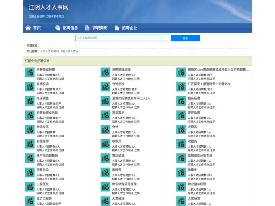
Task: Open the 求职简历 navigation tab
Action: [100, 28]
